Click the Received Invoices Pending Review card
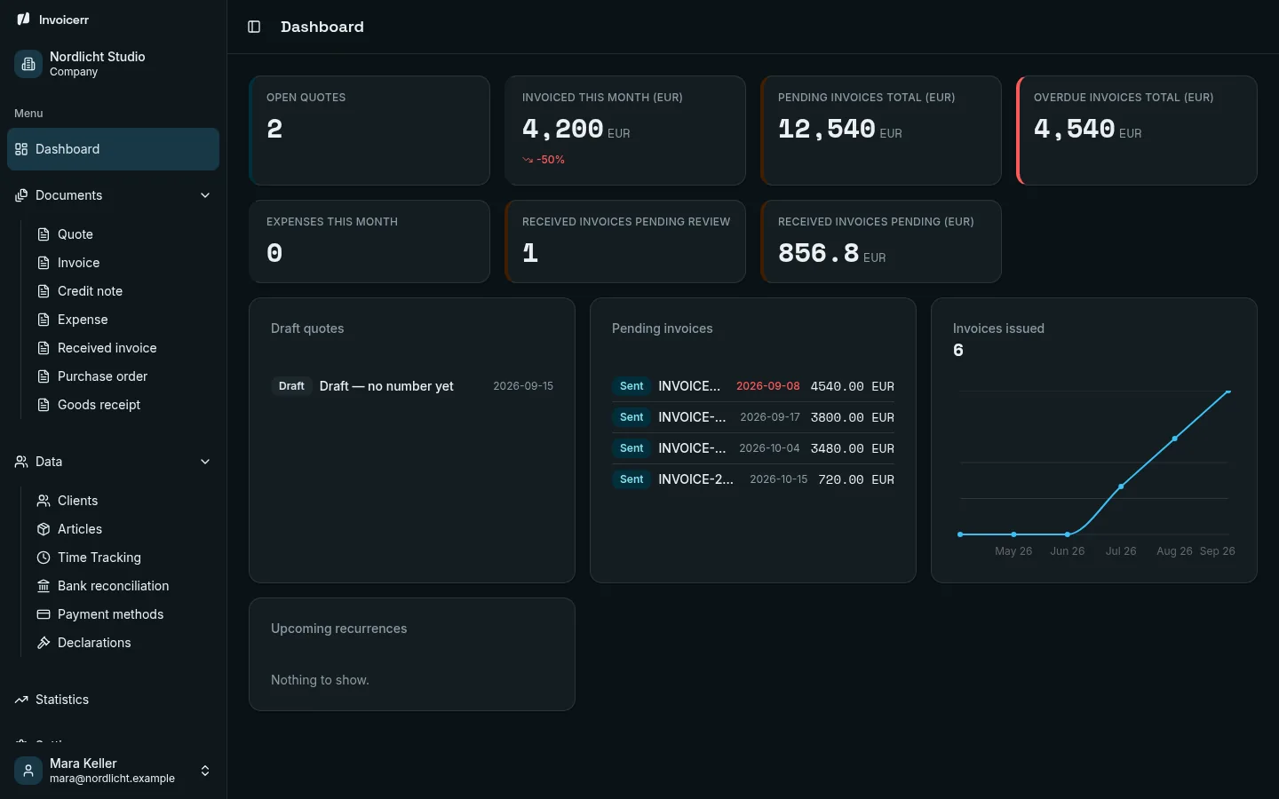This screenshot has height=799, width=1279. pyautogui.click(x=625, y=241)
